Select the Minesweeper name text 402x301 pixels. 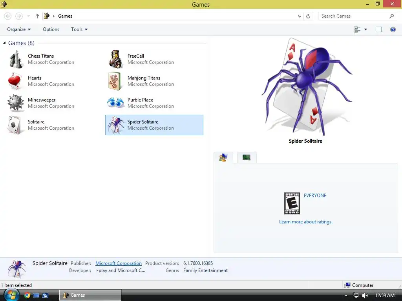42,100
